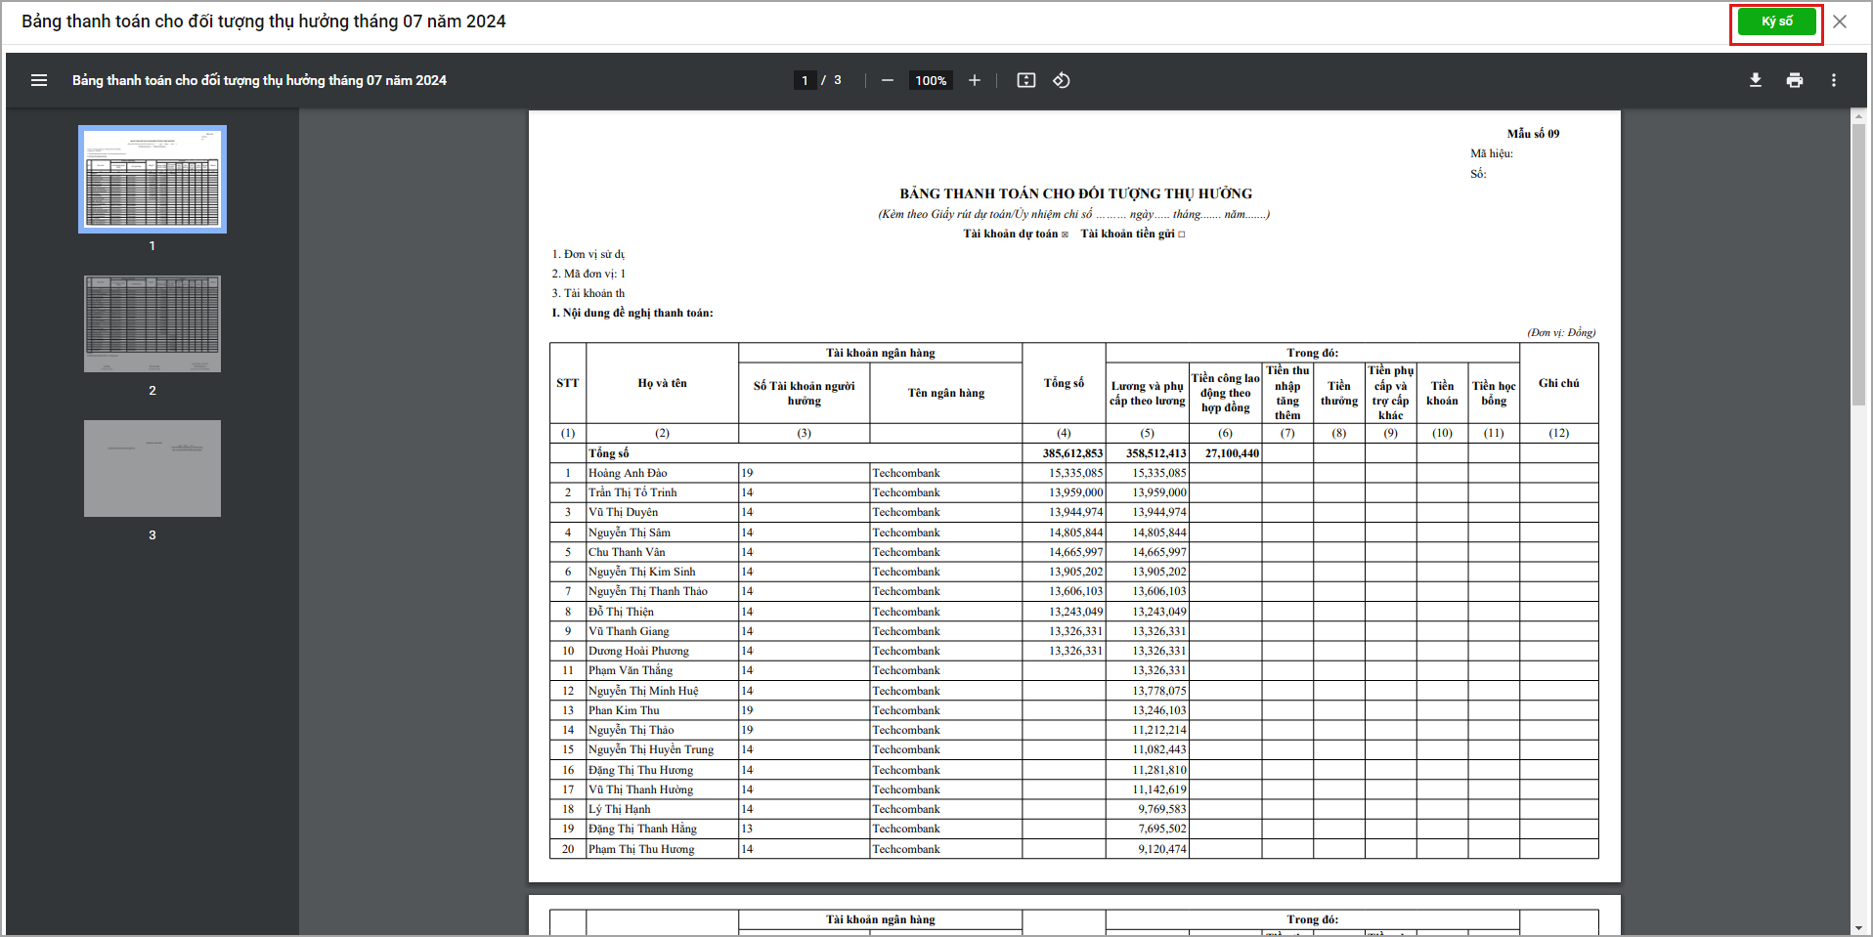Click the fit to page icon
Viewport: 1873px width, 937px height.
tap(1026, 80)
